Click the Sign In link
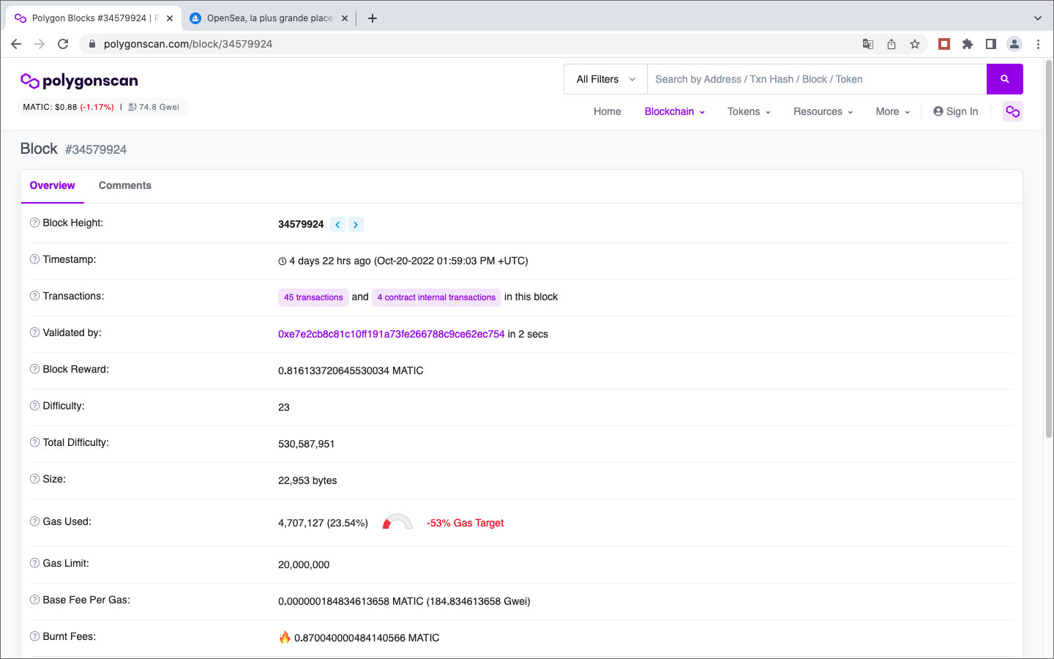Image resolution: width=1054 pixels, height=659 pixels. coord(955,111)
